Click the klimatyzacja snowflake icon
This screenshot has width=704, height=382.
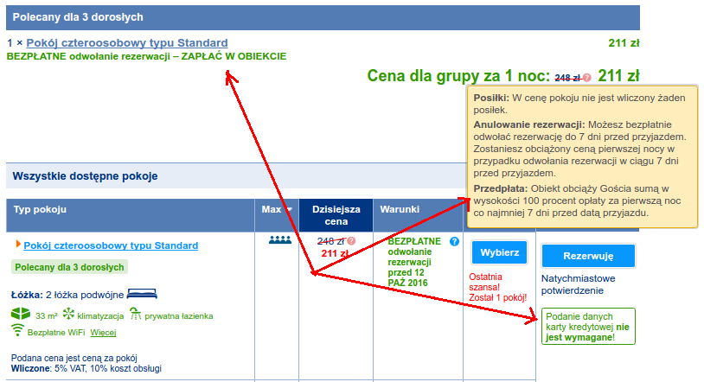[x=68, y=314]
